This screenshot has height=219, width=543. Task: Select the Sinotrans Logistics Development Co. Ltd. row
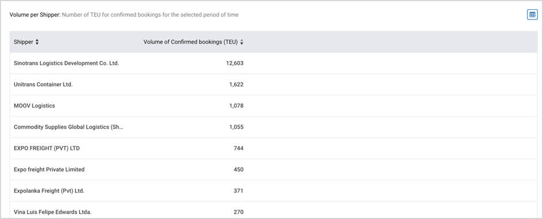[274, 63]
